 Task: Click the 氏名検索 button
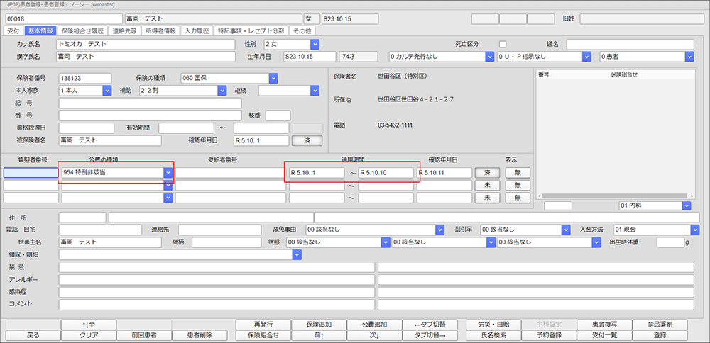tap(491, 335)
